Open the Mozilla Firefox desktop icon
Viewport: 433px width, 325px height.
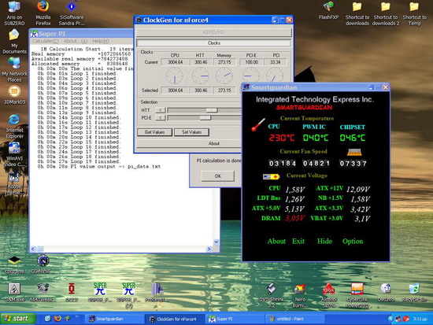click(43, 13)
